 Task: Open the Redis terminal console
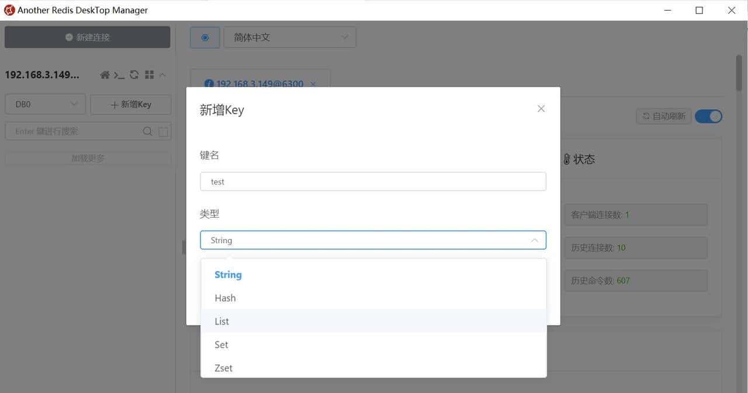[x=119, y=74]
